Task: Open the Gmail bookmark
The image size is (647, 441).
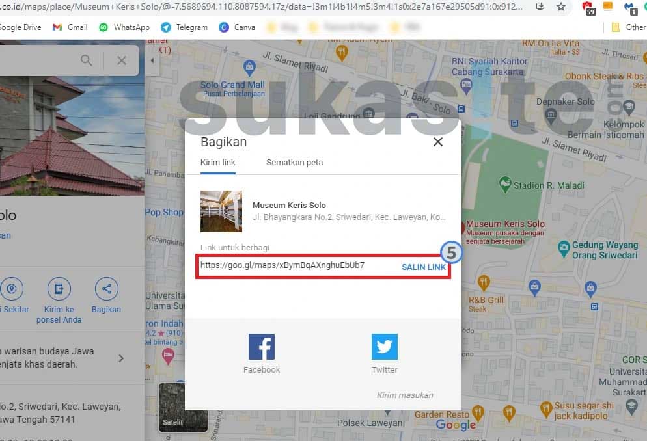Action: [70, 27]
